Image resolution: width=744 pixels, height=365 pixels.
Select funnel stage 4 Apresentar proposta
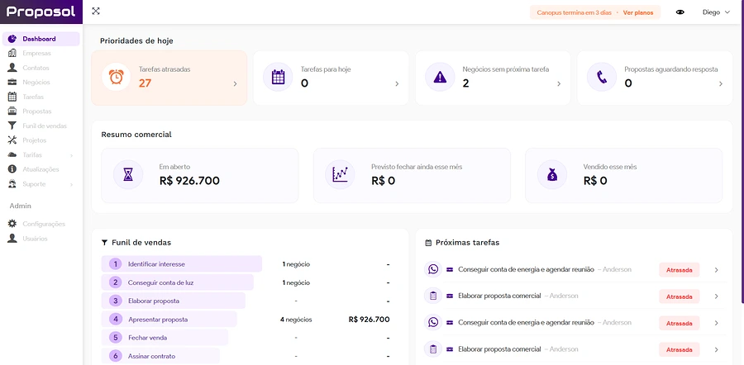coord(169,319)
